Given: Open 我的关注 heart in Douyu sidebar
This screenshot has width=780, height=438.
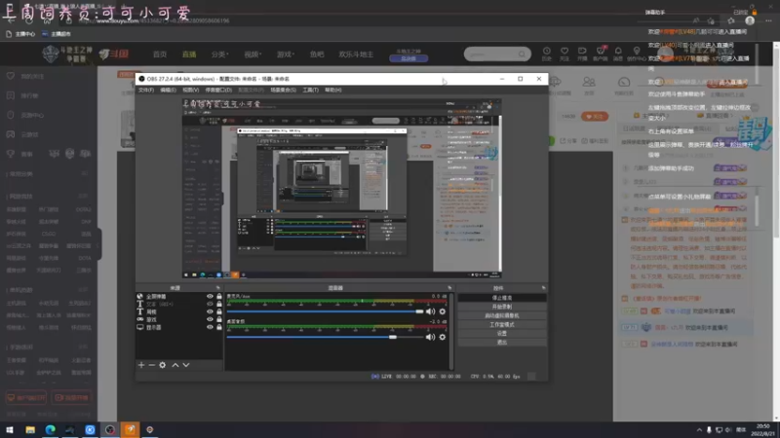Looking at the screenshot, I should (11, 76).
